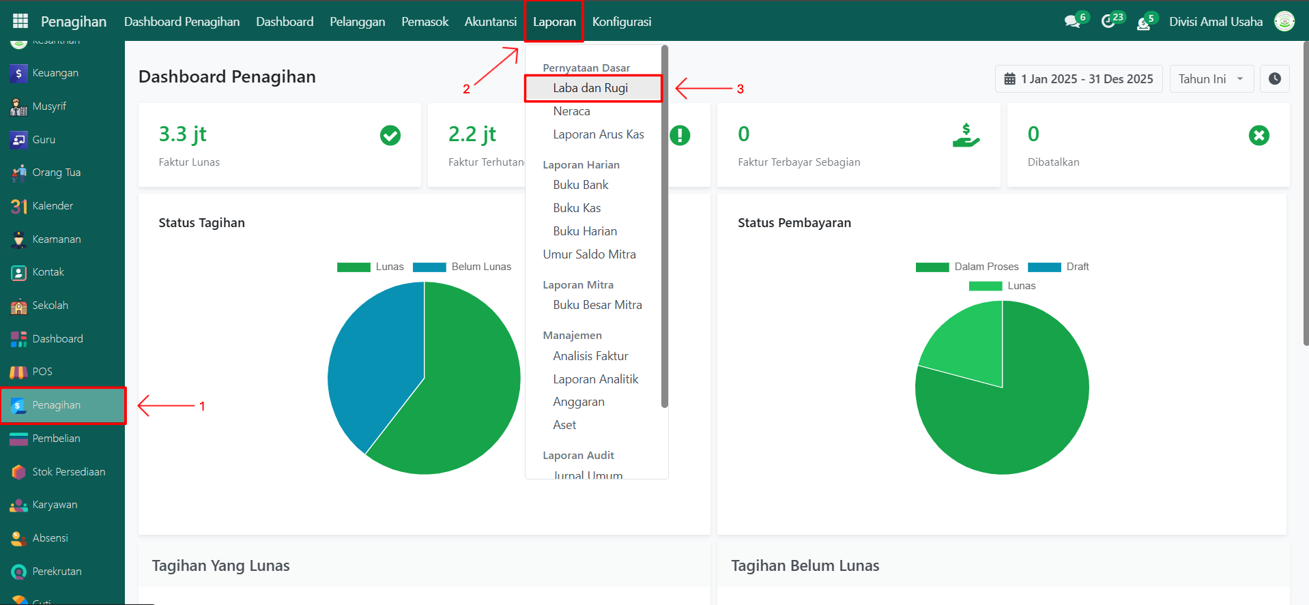Open the Akuntansi menu in navbar
Image resolution: width=1309 pixels, height=605 pixels.
(490, 22)
